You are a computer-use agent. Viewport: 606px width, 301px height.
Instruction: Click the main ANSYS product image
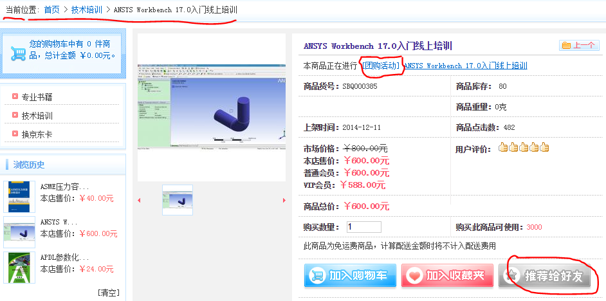212,107
